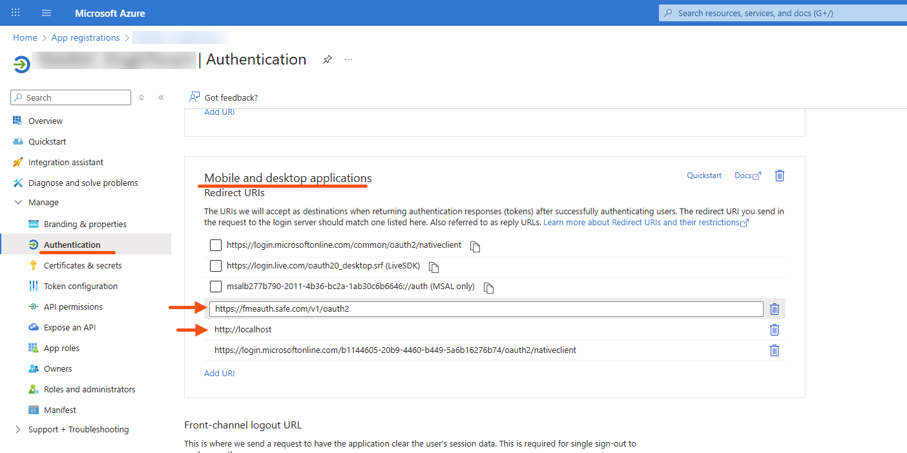Copy the nativeclient redirect URI

(475, 247)
